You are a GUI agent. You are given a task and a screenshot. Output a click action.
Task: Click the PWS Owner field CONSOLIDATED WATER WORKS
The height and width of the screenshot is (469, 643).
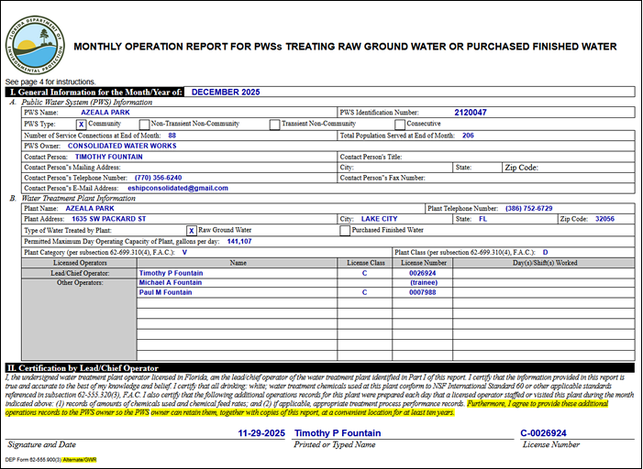pos(122,145)
